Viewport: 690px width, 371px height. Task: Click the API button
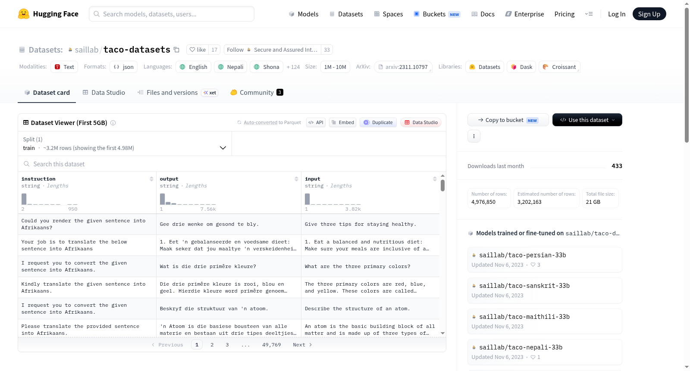click(316, 122)
